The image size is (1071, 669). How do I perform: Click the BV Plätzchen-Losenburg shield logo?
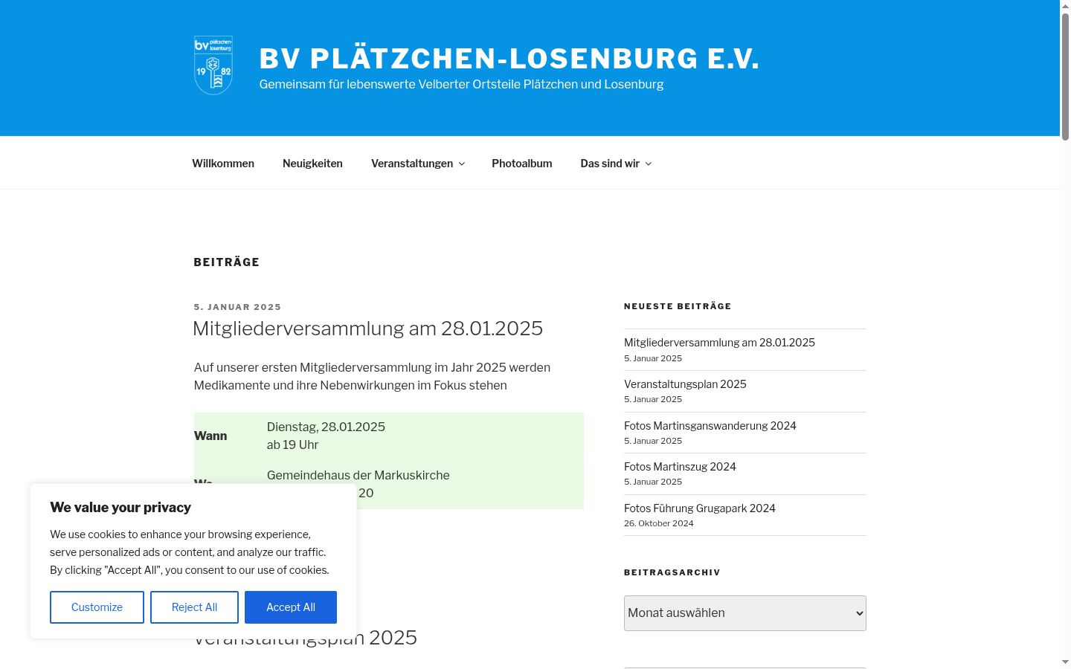pos(213,65)
